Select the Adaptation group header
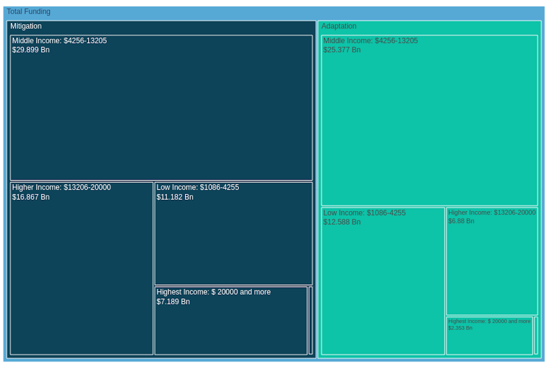The width and height of the screenshot is (548, 365). coord(339,26)
